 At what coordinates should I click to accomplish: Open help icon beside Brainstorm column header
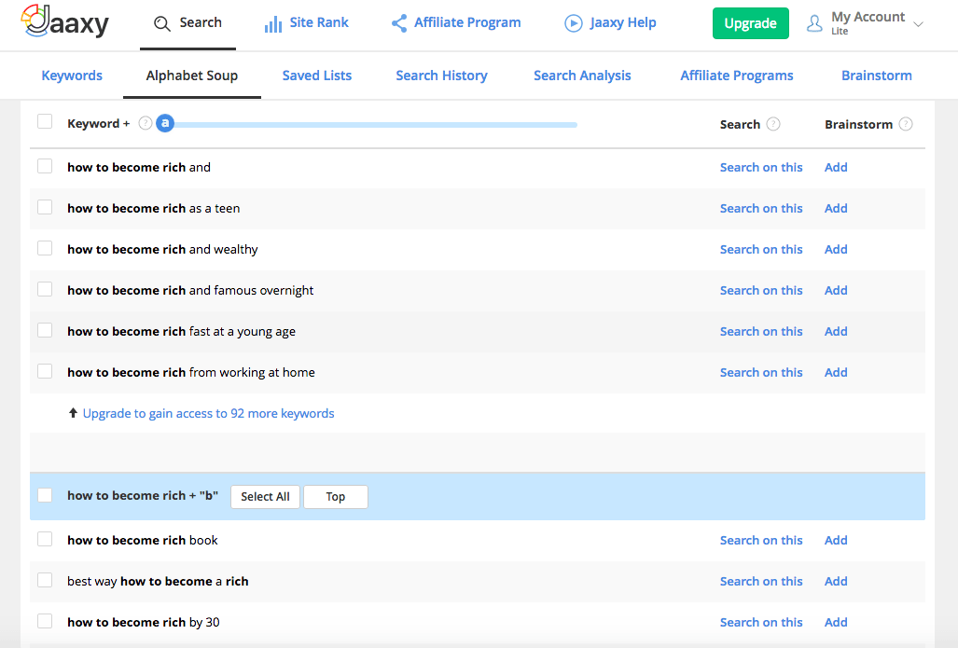(906, 124)
